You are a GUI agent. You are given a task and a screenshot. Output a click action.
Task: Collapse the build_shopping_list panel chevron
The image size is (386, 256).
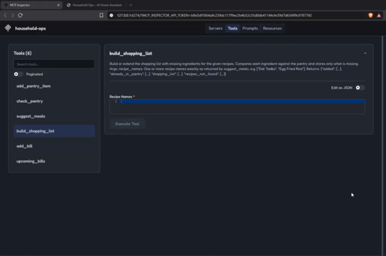click(x=365, y=53)
